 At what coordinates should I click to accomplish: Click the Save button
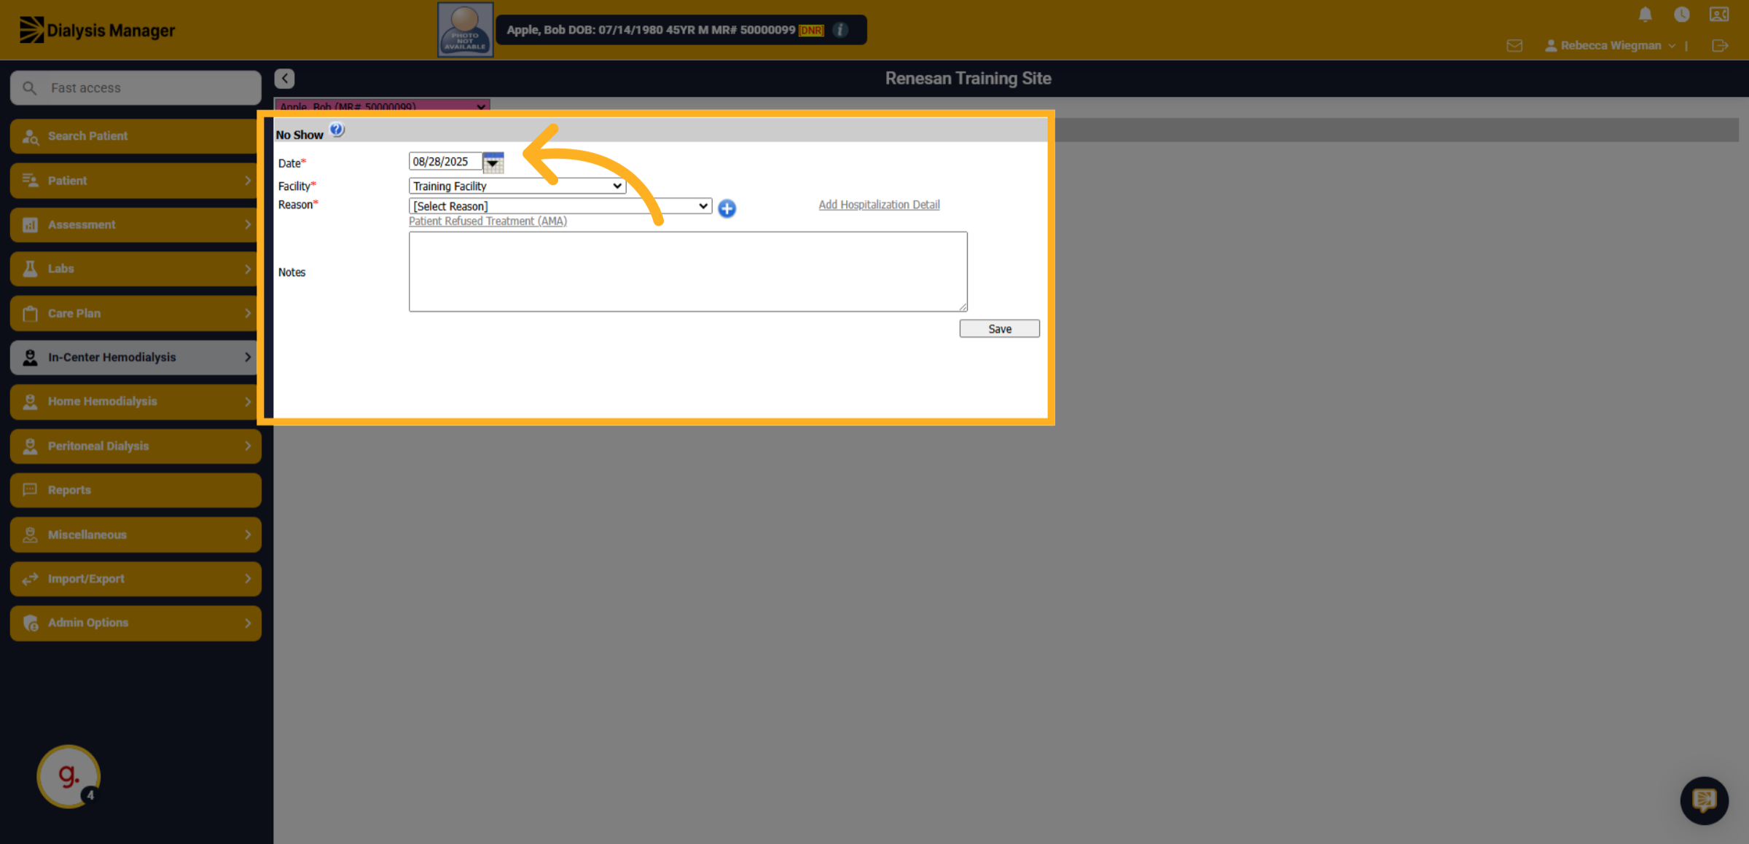pos(999,328)
